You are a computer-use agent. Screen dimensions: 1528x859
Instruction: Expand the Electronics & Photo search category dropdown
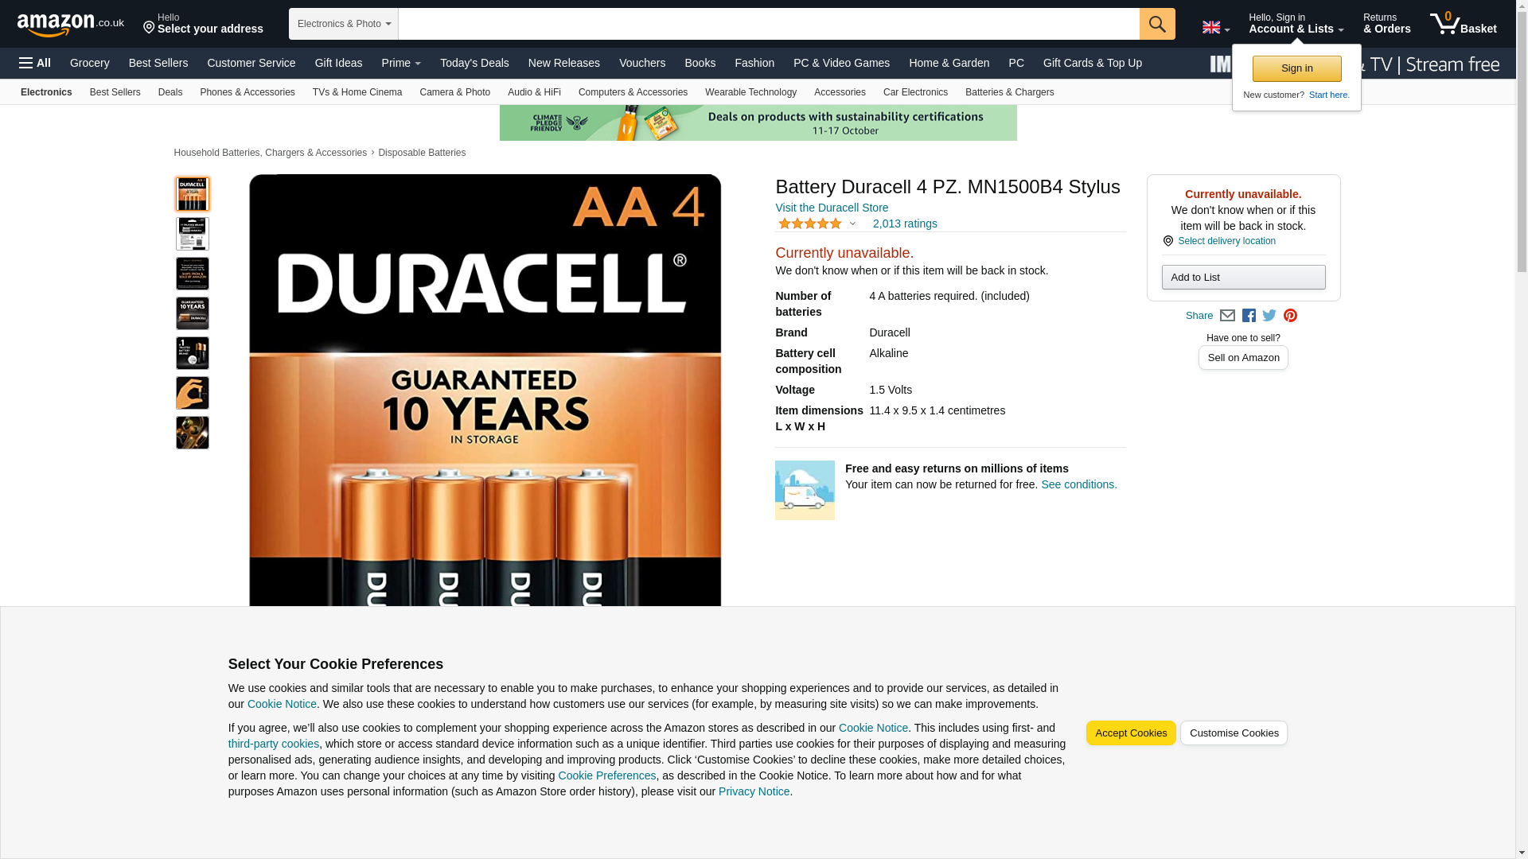click(x=343, y=24)
